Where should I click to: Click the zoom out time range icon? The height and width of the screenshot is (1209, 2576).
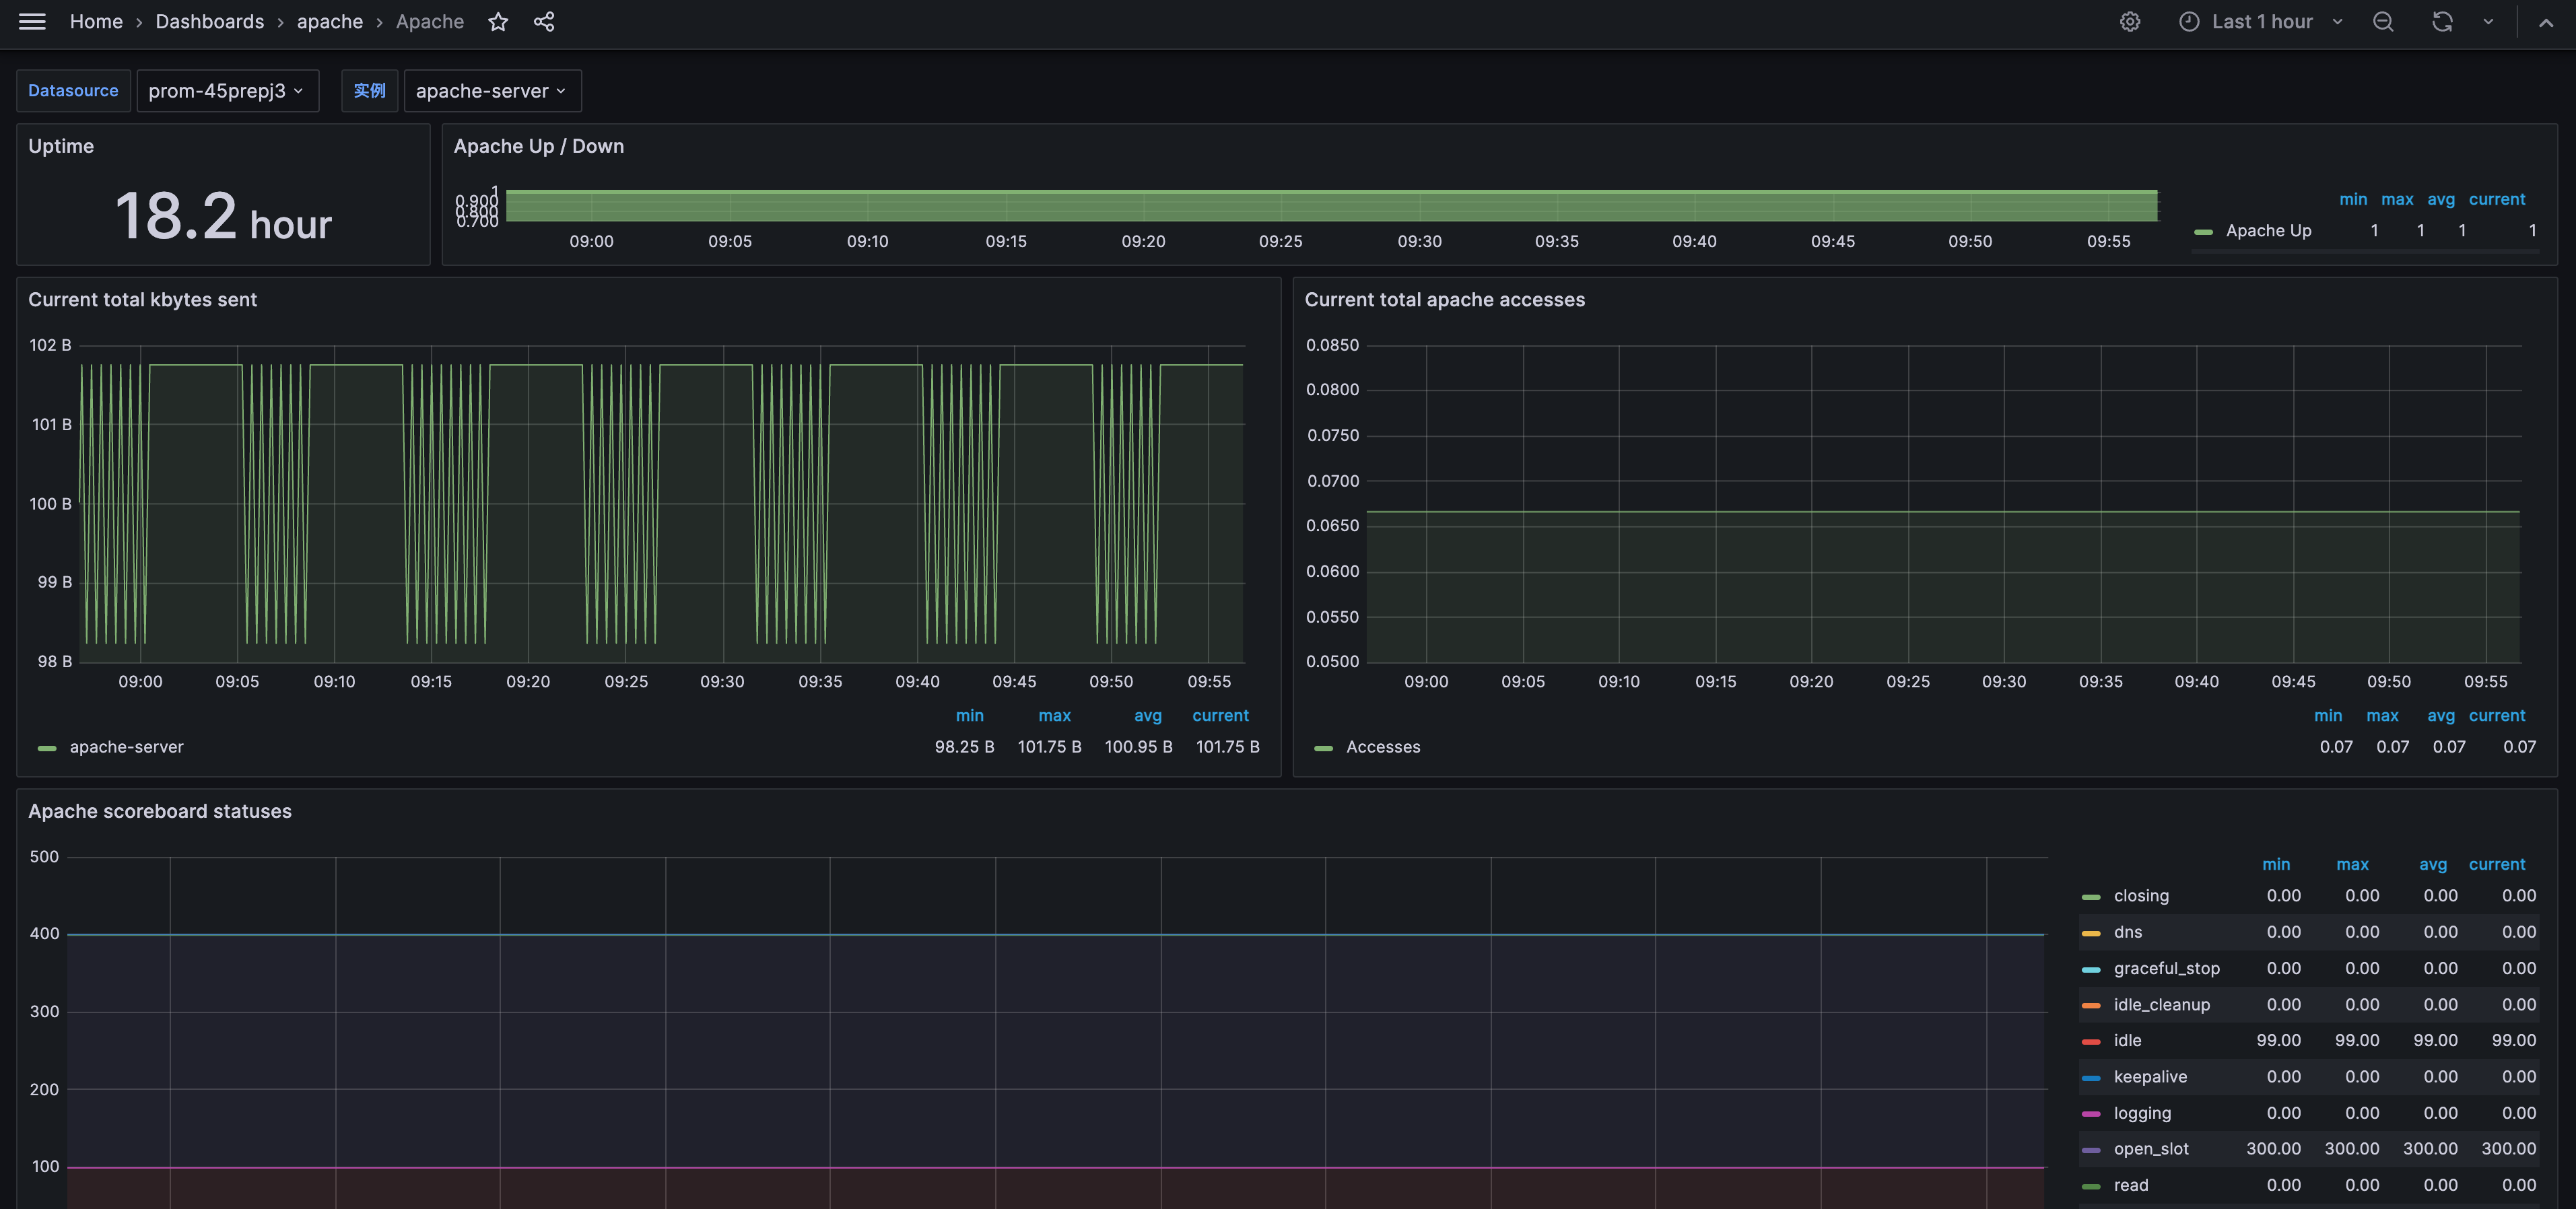[2384, 22]
